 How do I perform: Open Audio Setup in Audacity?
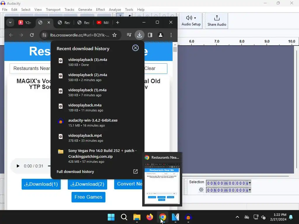tap(191, 21)
